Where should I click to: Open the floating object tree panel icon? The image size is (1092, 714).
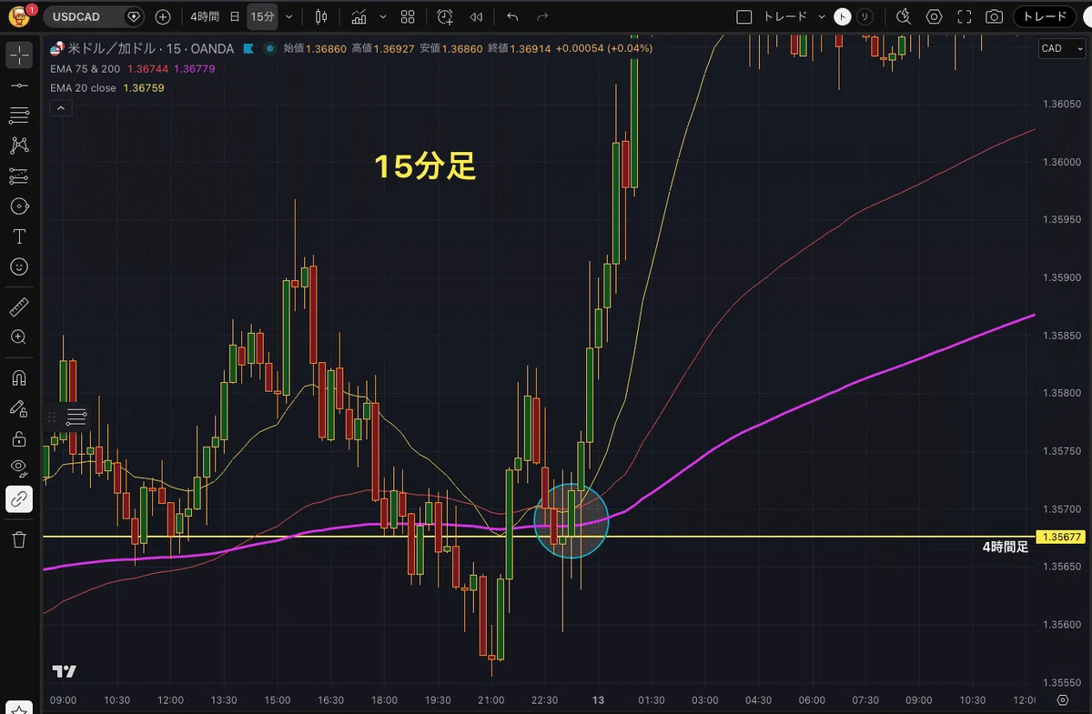[x=76, y=417]
